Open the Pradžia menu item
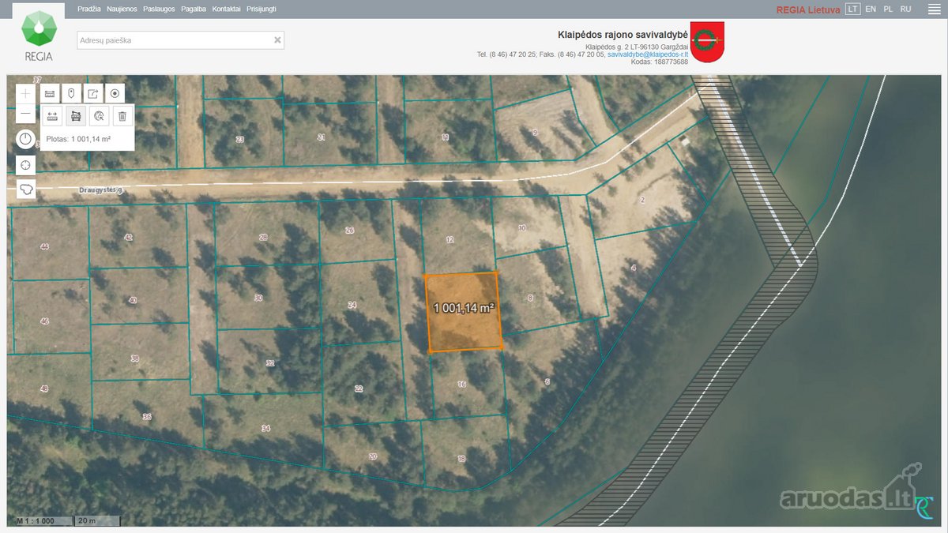This screenshot has width=948, height=533. point(89,9)
